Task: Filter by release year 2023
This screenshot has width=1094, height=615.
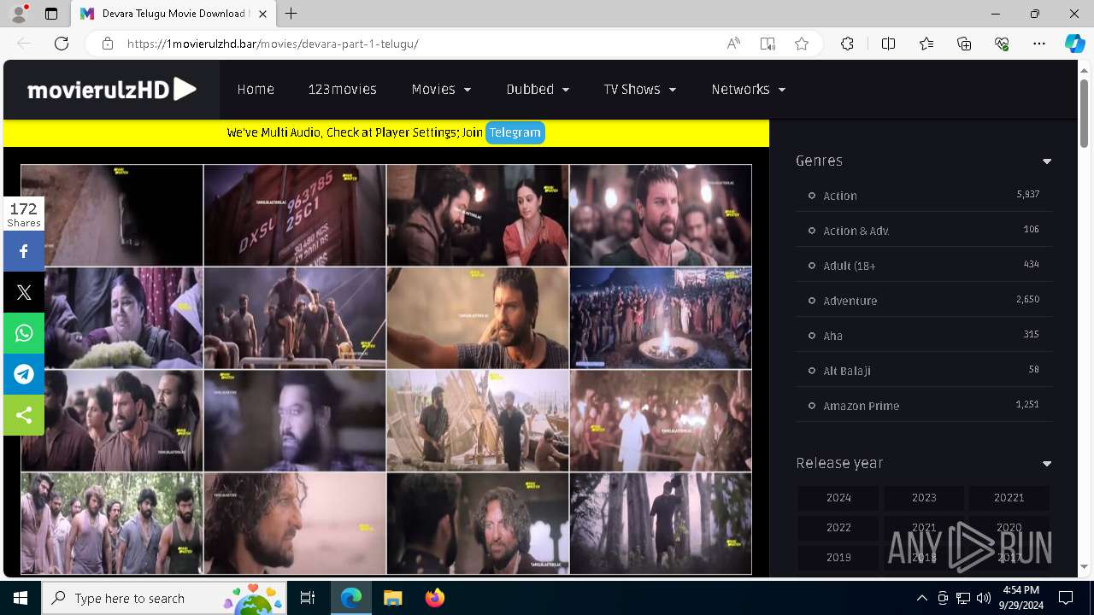Action: tap(924, 498)
